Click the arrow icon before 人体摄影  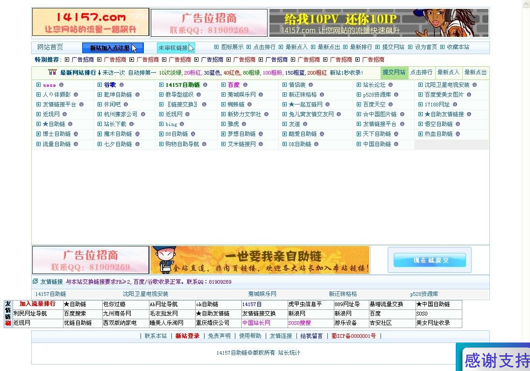[39, 95]
